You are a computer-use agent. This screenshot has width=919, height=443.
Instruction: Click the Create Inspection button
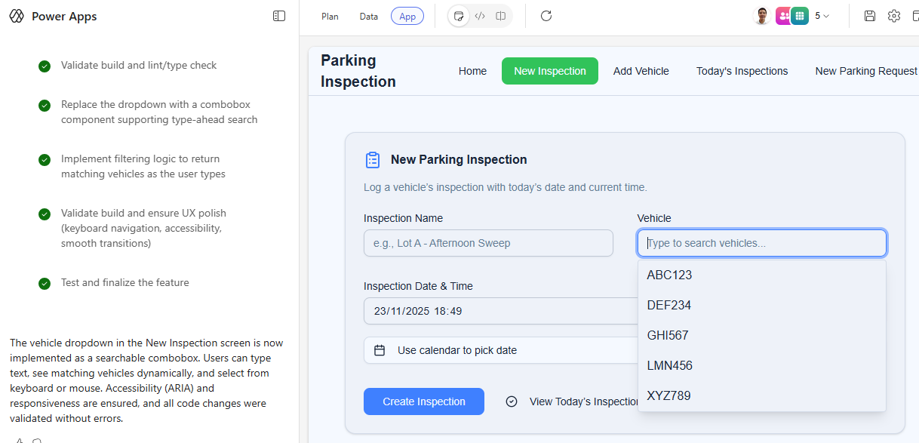click(423, 401)
